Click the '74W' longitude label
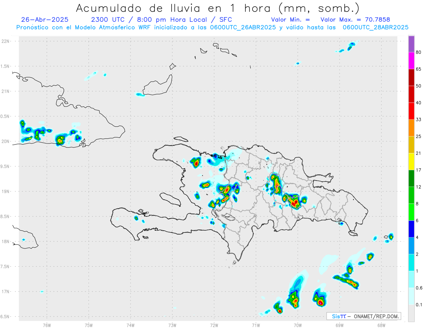Screen dimensions: 428x330 click(x=131, y=325)
